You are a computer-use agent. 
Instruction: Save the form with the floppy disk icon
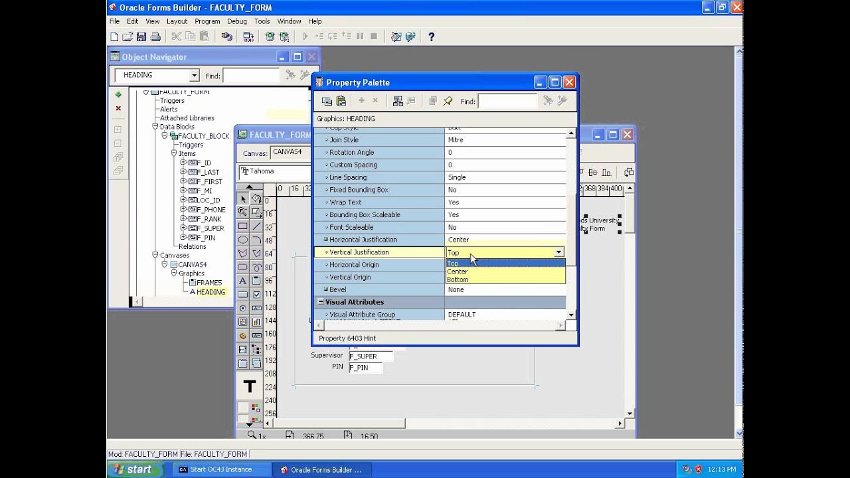point(141,37)
